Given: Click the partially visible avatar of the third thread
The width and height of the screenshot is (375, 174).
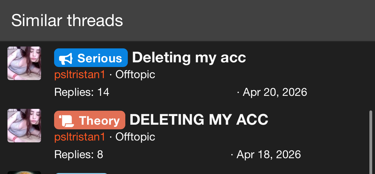Looking at the screenshot, I should point(24,172).
